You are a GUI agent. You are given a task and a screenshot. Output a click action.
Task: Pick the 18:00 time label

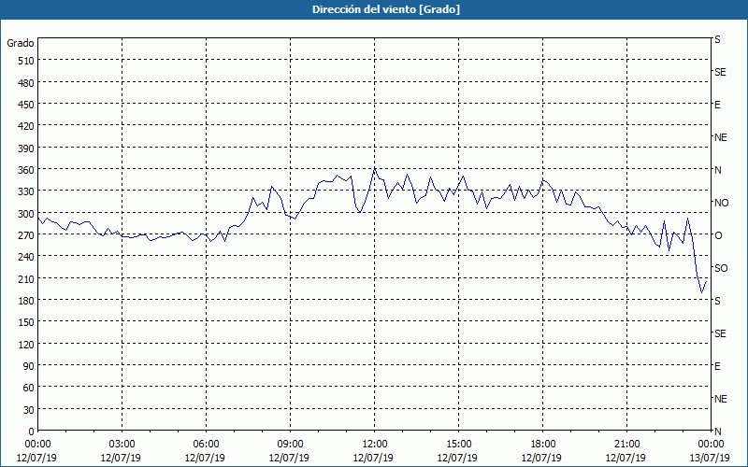(543, 445)
